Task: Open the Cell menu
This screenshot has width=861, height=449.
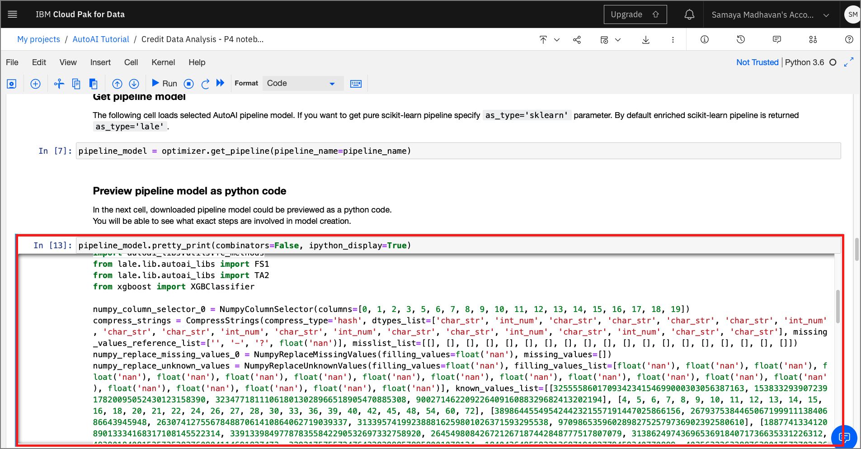Action: [131, 62]
